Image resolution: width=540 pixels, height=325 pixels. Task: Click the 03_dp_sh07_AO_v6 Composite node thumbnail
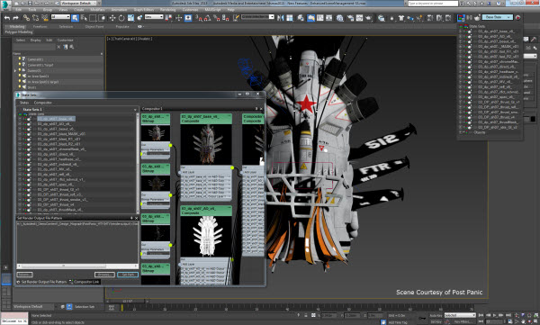coord(206,236)
